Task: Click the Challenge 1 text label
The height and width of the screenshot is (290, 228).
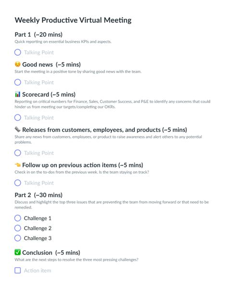Action: (38, 218)
